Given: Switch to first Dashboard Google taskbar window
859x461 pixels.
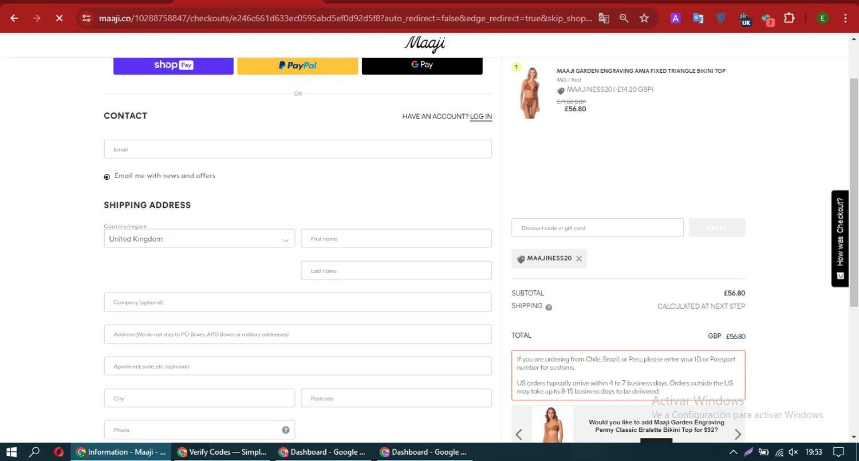Looking at the screenshot, I should point(323,452).
